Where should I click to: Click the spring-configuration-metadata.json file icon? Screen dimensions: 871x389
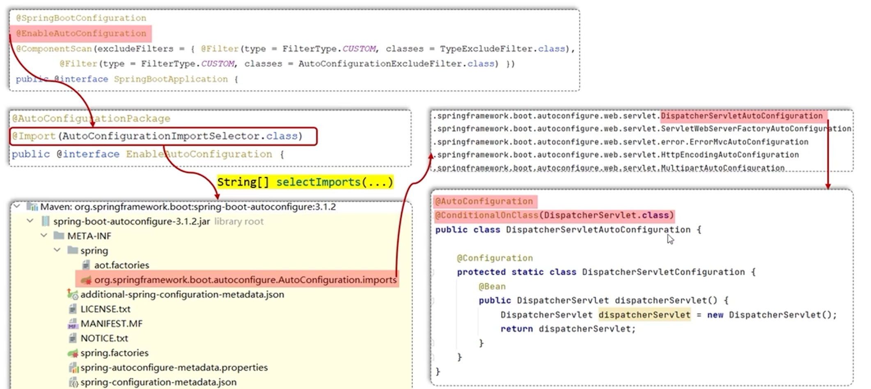tap(73, 382)
